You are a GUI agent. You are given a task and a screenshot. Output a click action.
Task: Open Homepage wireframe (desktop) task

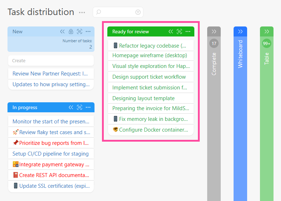coord(150,55)
